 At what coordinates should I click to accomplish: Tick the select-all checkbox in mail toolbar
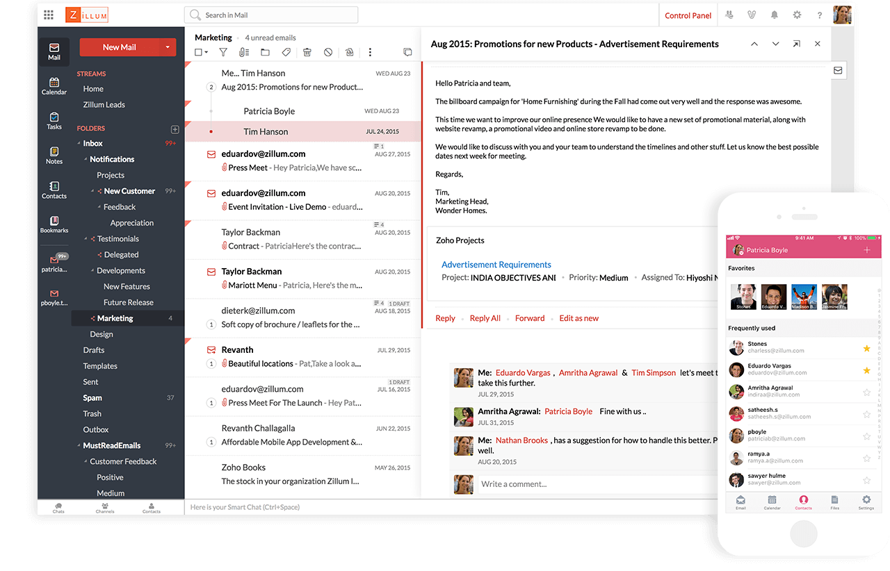(x=198, y=52)
